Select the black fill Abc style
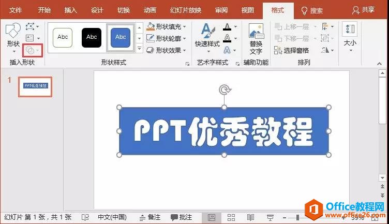This screenshot has height=224, width=389. pyautogui.click(x=92, y=37)
